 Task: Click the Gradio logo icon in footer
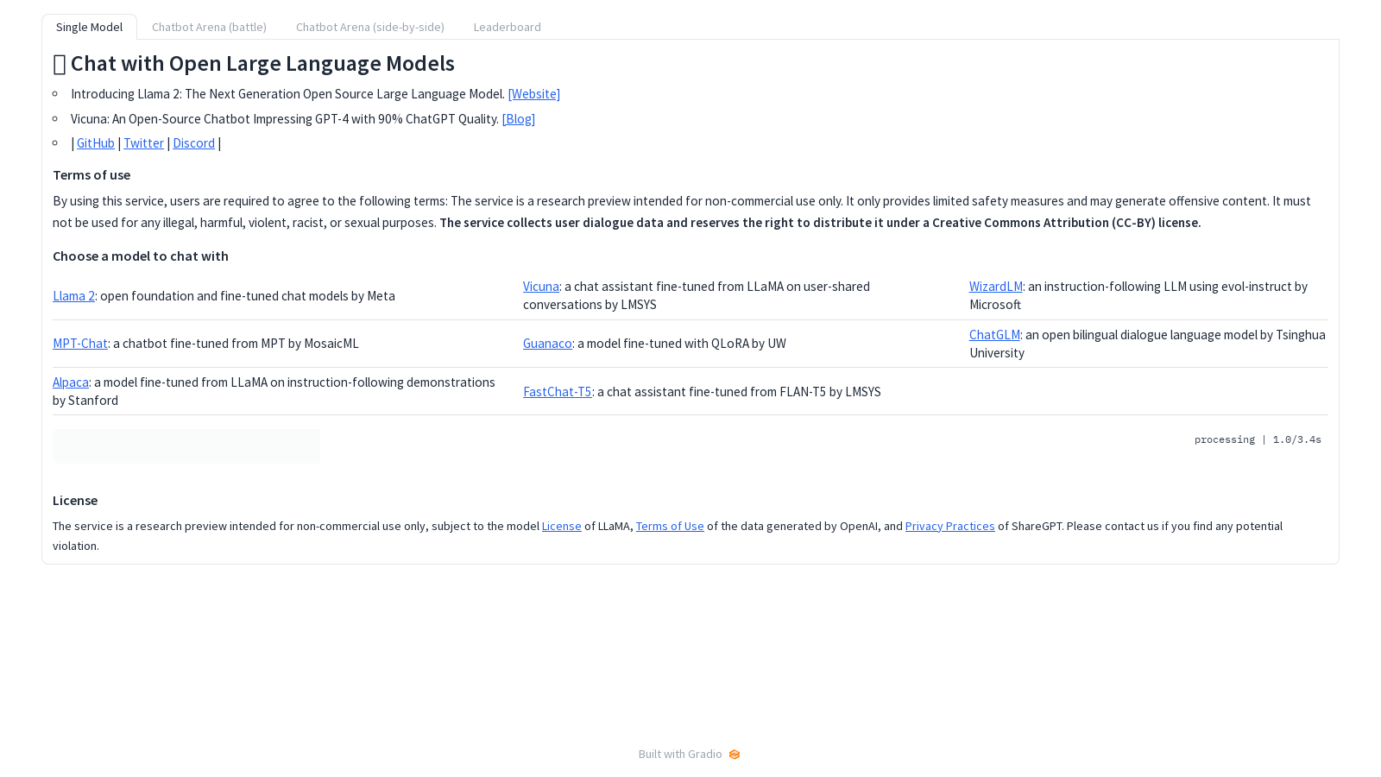click(x=735, y=755)
